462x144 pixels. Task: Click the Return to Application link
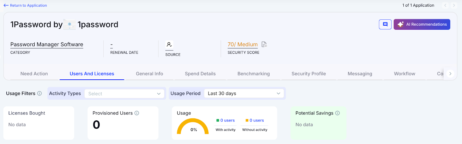pos(28,5)
